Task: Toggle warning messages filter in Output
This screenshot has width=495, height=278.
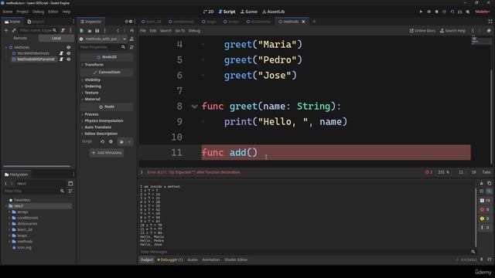Action: (485, 219)
